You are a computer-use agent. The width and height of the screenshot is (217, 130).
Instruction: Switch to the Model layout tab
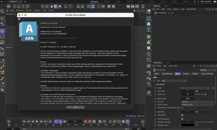pyautogui.click(x=107, y=2)
